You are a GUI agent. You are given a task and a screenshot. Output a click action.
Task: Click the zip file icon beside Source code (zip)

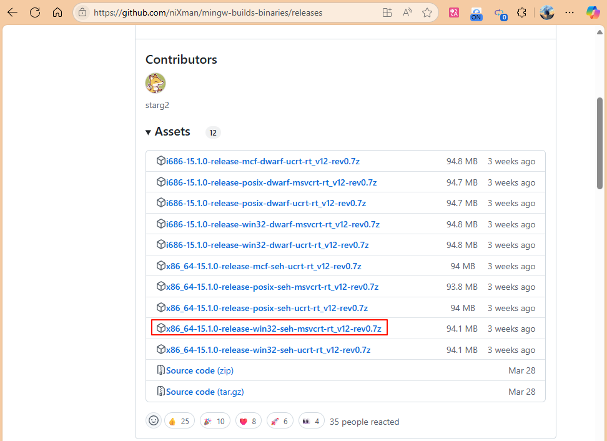160,370
